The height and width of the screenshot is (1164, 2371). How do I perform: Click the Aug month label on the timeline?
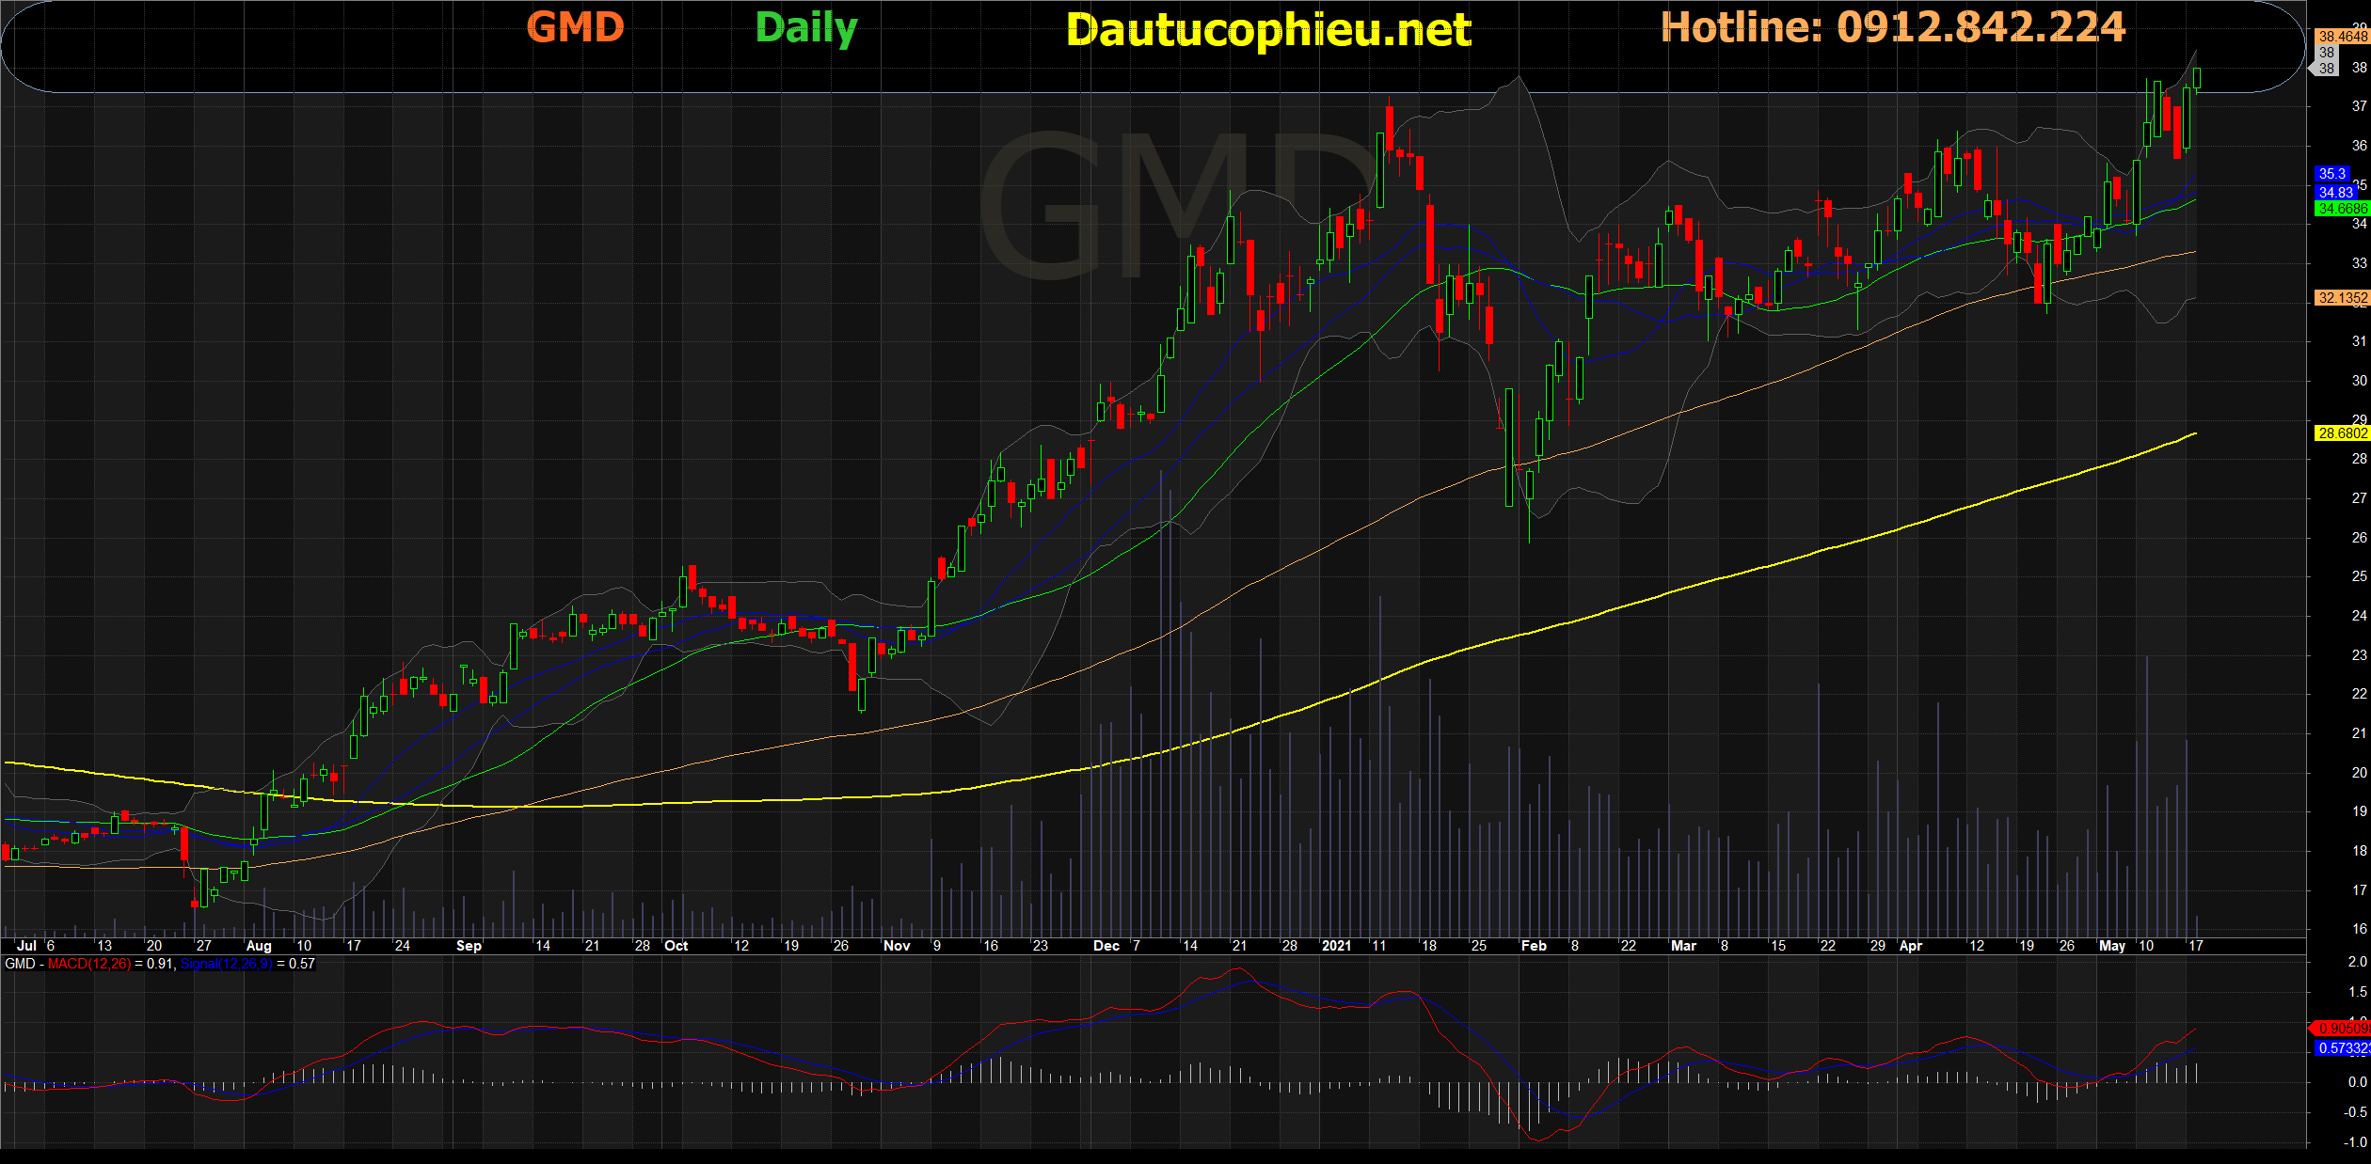point(258,946)
